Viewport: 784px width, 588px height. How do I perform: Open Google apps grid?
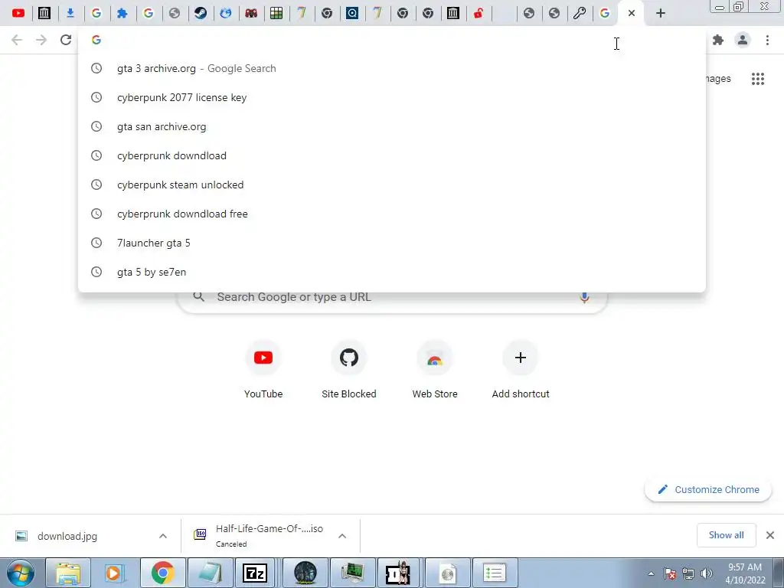point(757,79)
